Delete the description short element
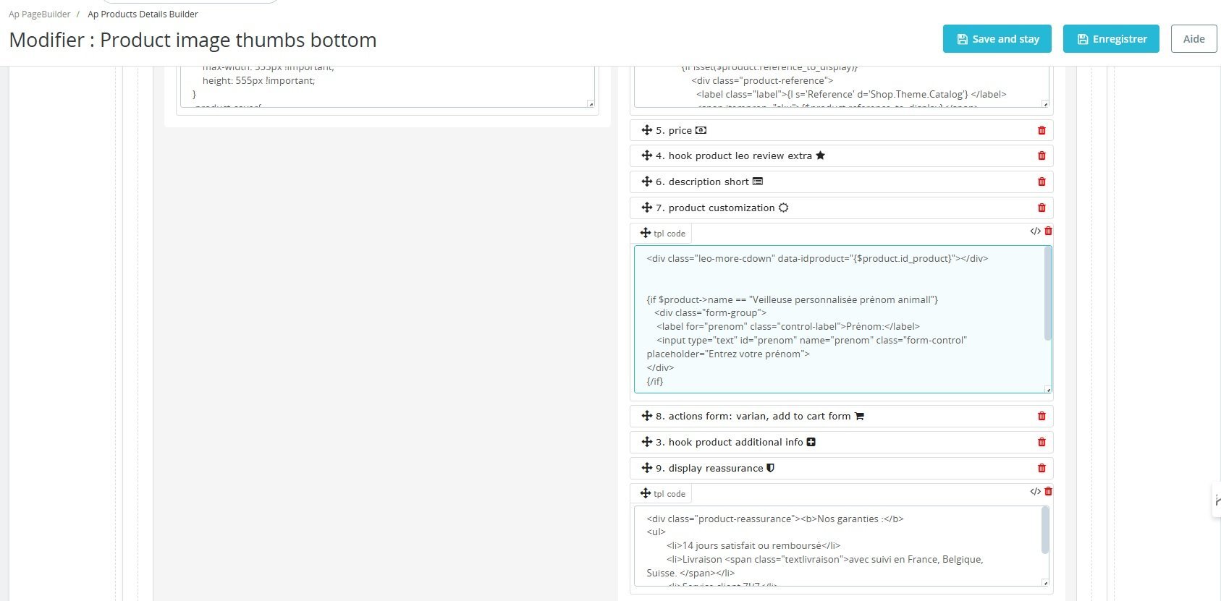 1042,182
